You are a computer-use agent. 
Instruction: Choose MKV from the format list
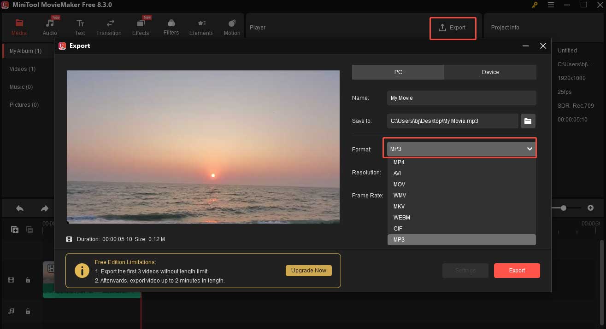coord(462,207)
